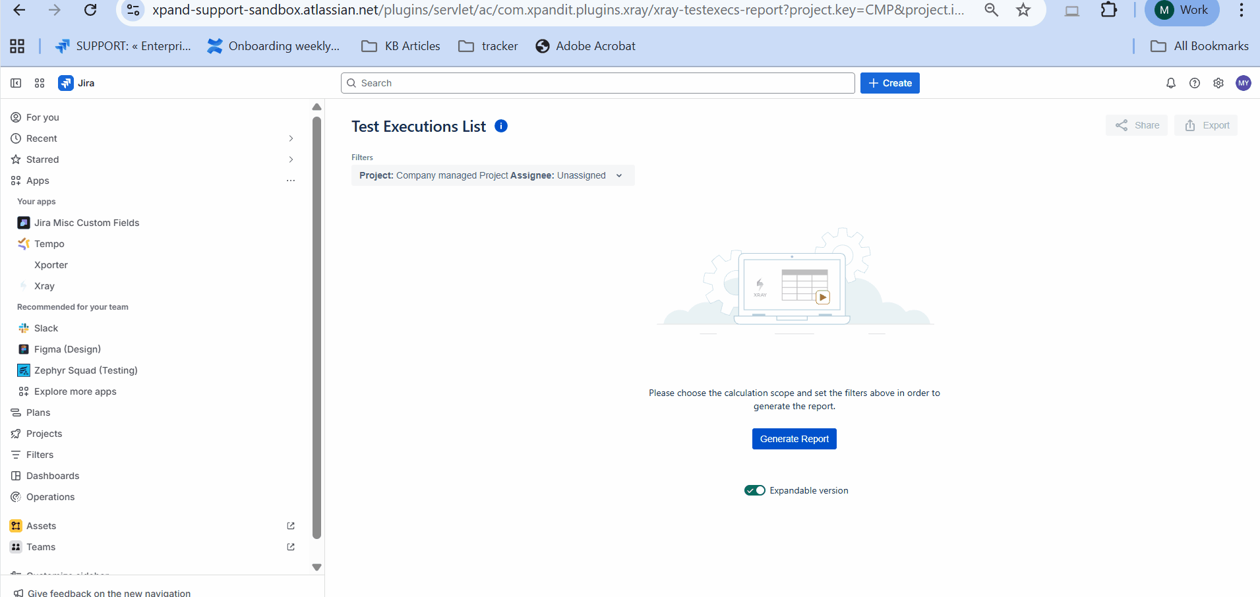Open Jira settings gear icon
This screenshot has height=597, width=1260.
(1218, 83)
